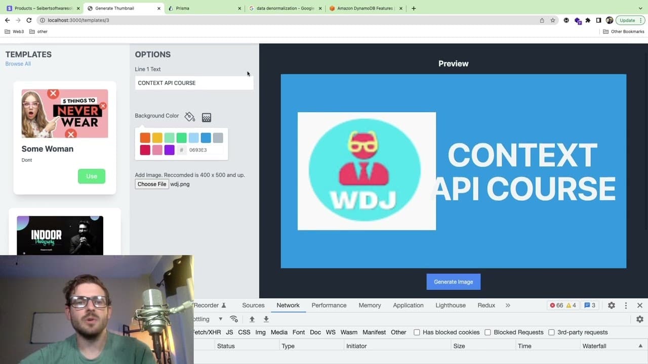Bookmark this page with the star icon
Image resolution: width=648 pixels, height=364 pixels.
pos(553,20)
